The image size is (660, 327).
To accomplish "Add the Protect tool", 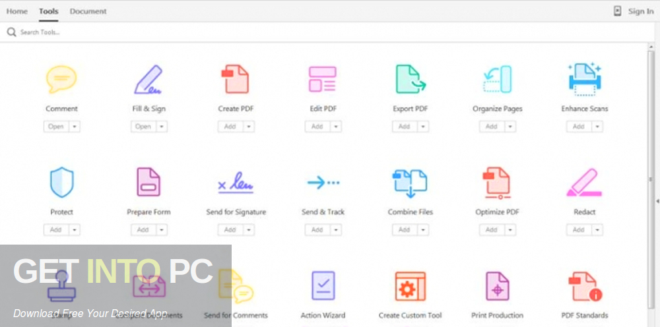I will (56, 230).
